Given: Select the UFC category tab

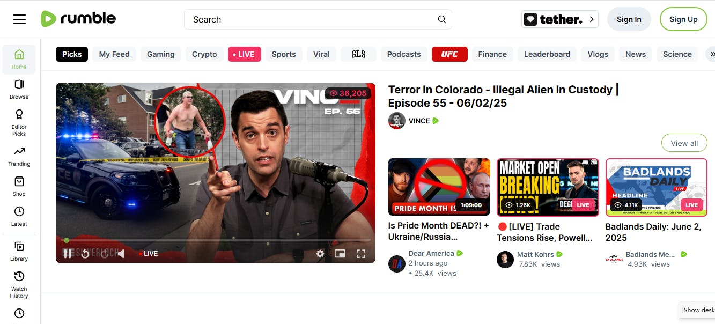Looking at the screenshot, I should pyautogui.click(x=449, y=54).
